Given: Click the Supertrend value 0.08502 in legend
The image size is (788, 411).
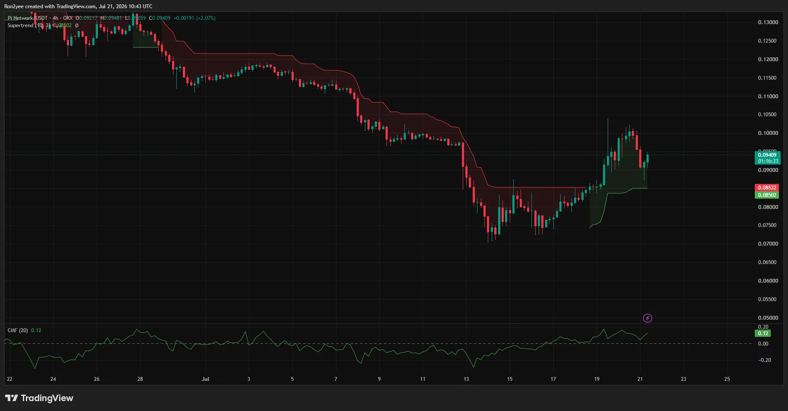Looking at the screenshot, I should point(62,25).
